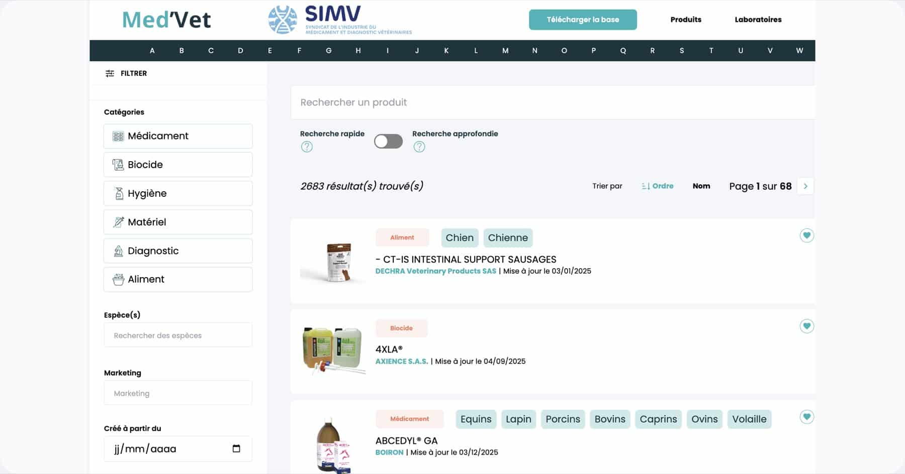Open the Produits menu
905x474 pixels.
685,20
